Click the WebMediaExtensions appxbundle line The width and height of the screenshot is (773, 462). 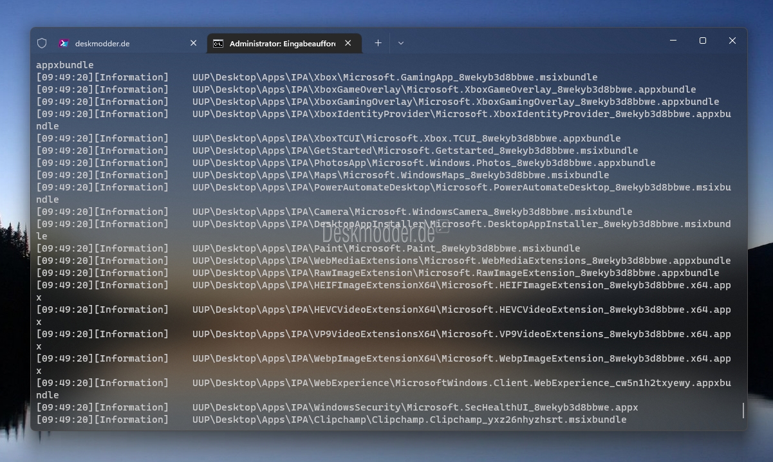tap(384, 261)
